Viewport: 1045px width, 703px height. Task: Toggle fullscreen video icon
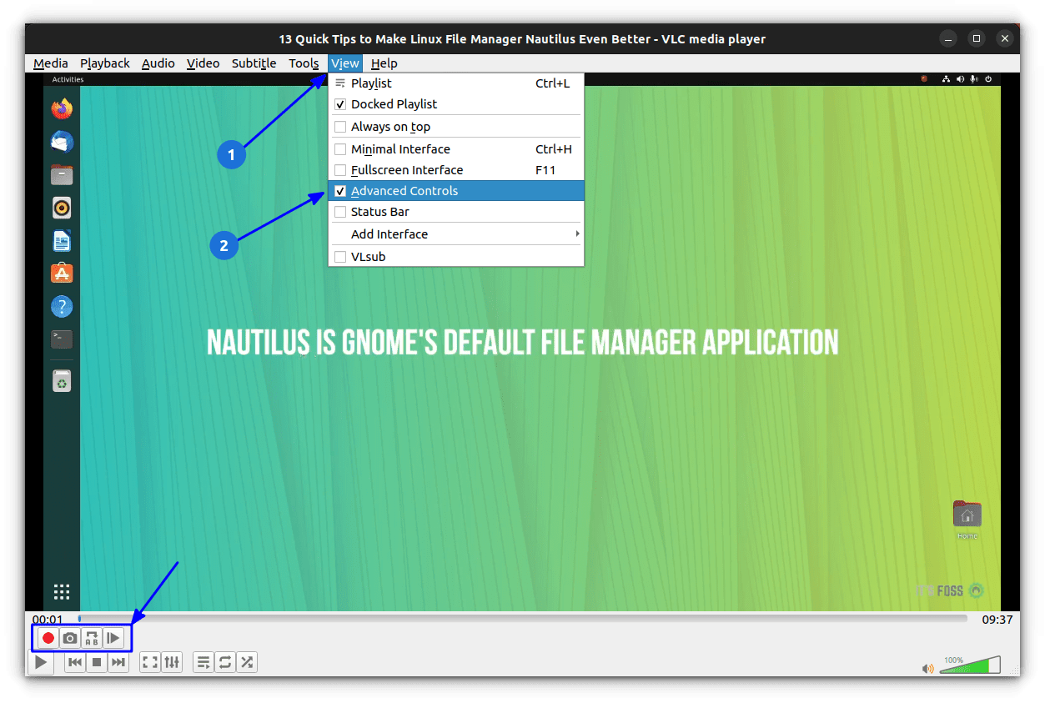coord(150,663)
